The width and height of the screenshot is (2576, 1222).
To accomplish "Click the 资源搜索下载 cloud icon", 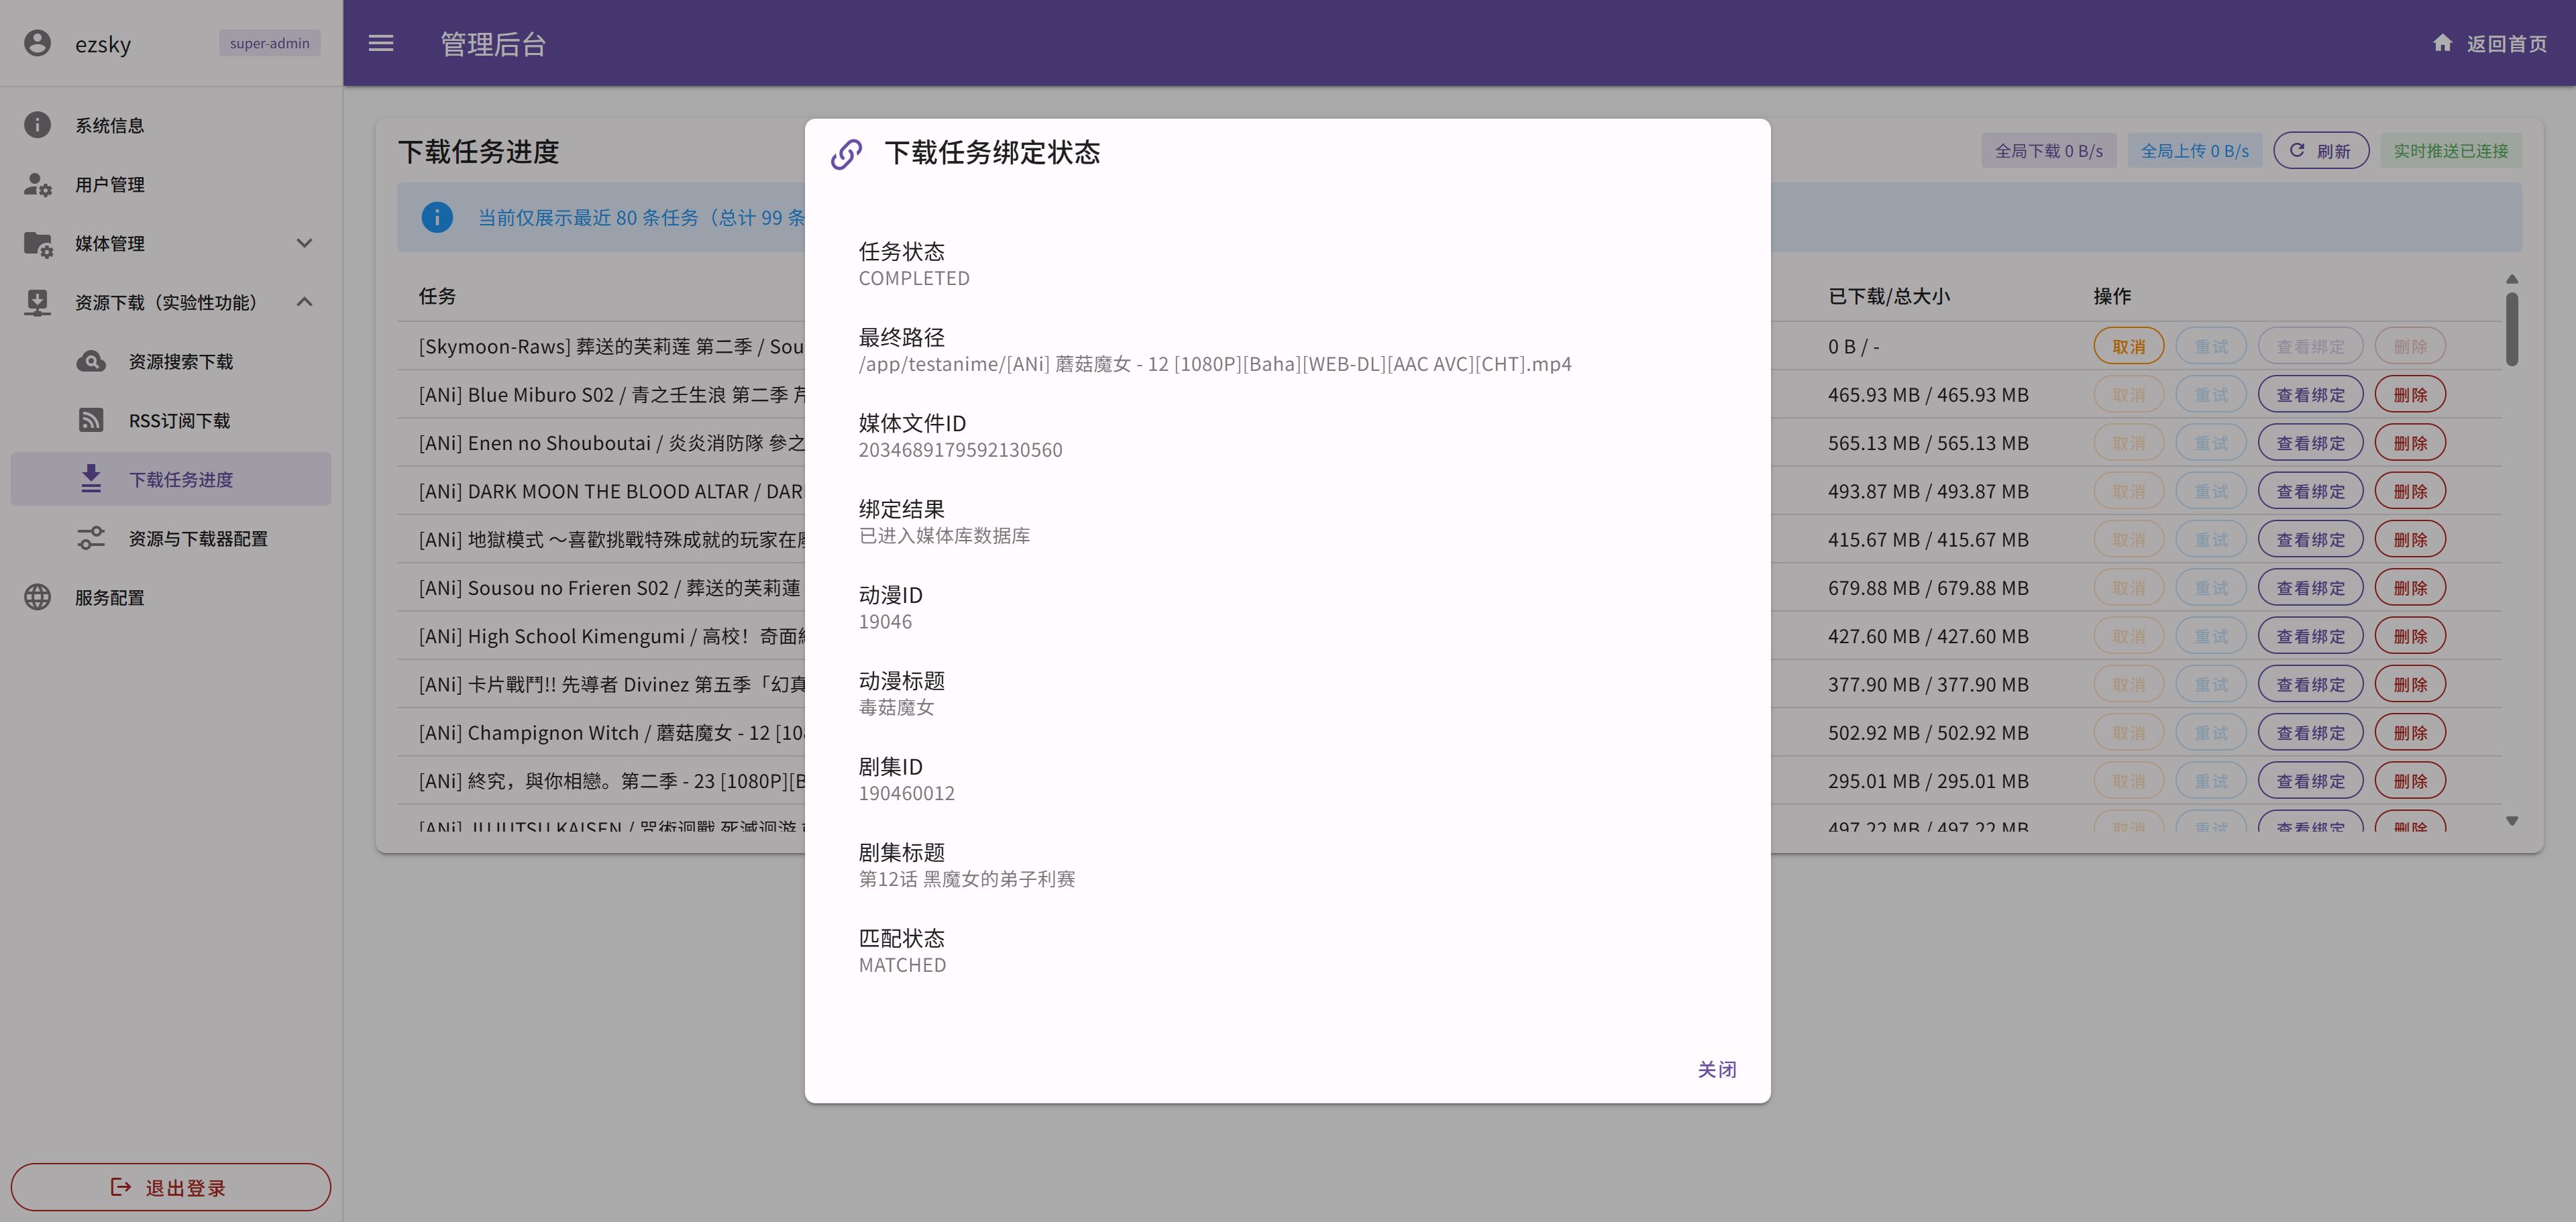I will point(91,361).
